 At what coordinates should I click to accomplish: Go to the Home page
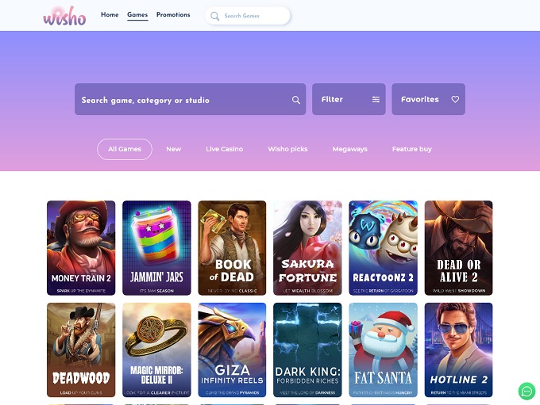[110, 14]
